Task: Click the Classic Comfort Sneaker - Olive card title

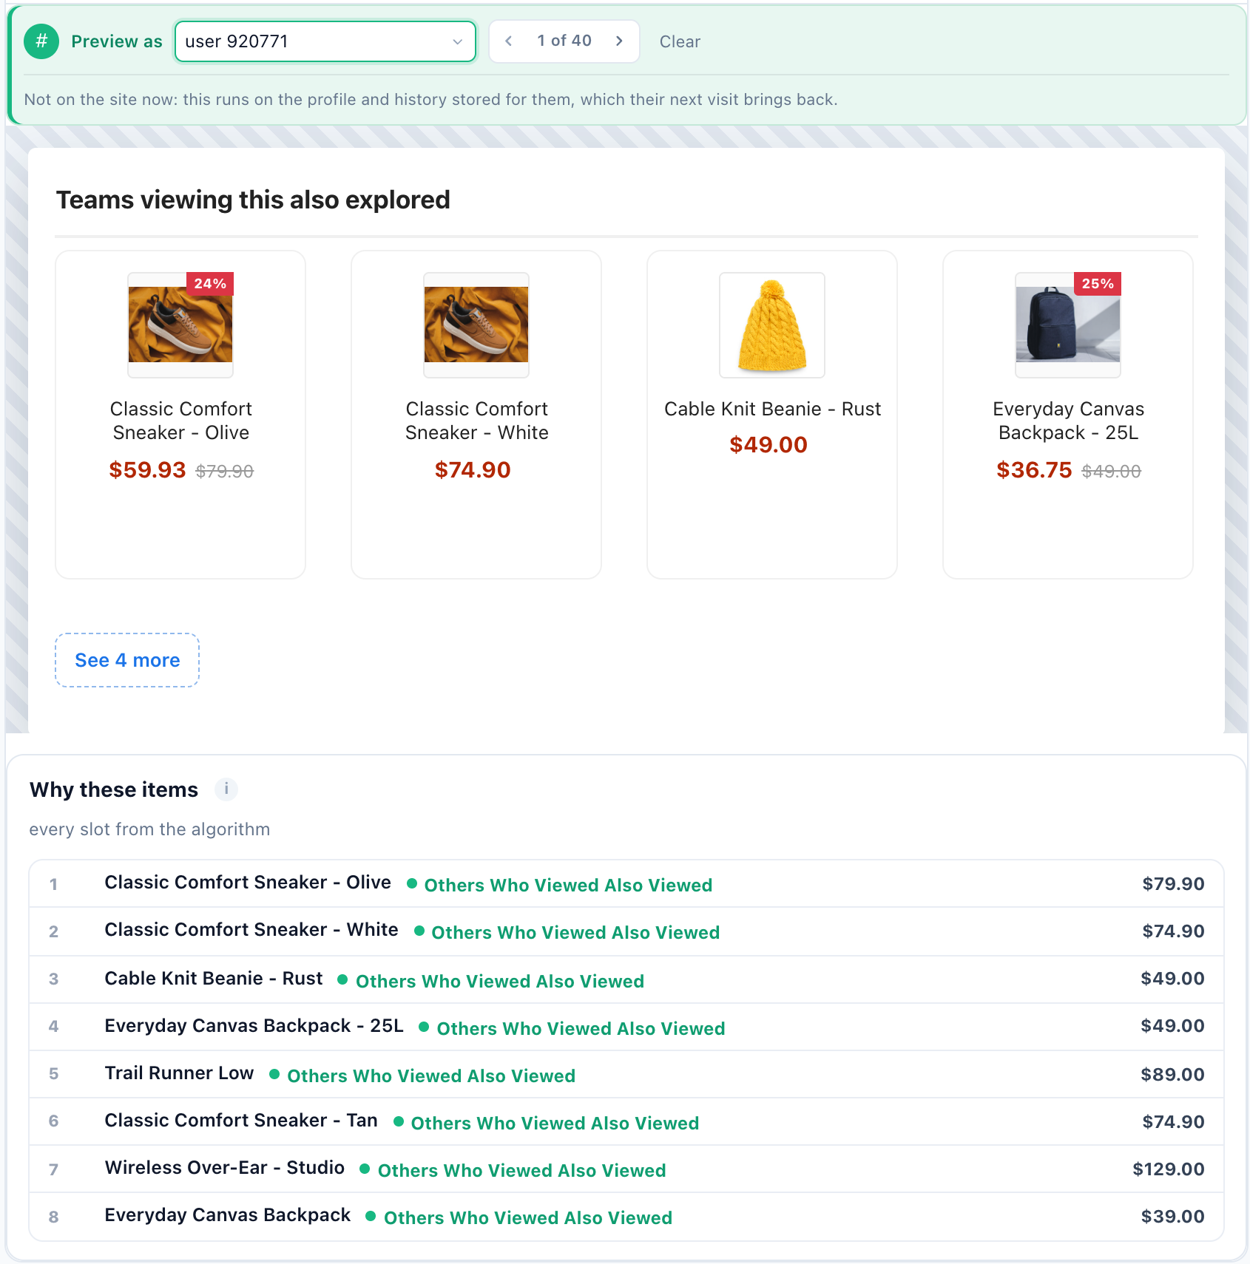Action: (181, 421)
